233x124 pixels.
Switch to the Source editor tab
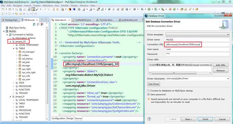[78, 118]
